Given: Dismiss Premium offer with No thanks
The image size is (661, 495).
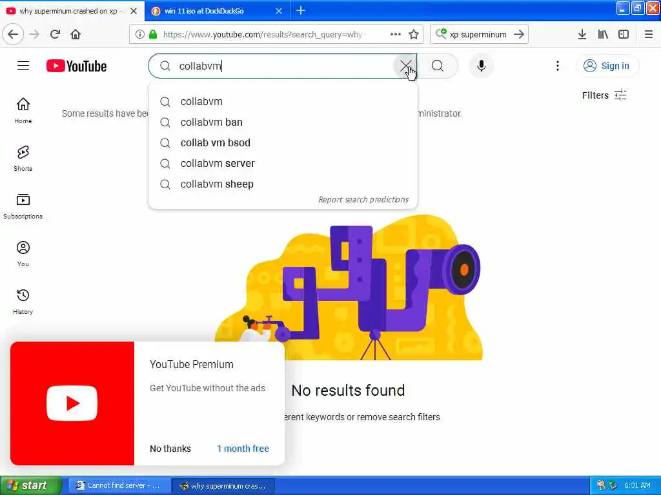Looking at the screenshot, I should coord(170,449).
